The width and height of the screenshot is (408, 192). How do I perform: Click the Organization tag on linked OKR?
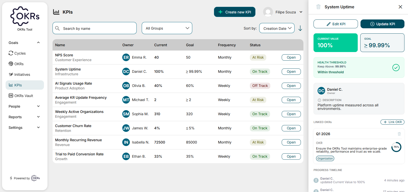click(x=325, y=158)
